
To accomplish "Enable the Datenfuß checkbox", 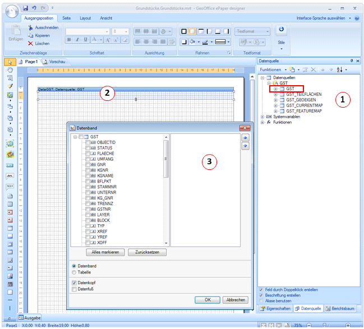I will pos(75,289).
